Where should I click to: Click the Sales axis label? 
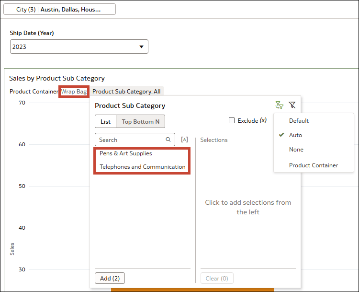click(12, 249)
